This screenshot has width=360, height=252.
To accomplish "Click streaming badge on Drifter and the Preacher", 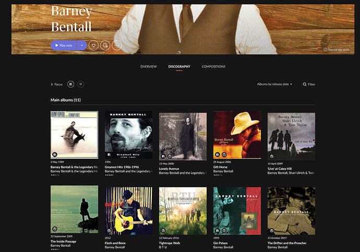I will pos(272,231).
